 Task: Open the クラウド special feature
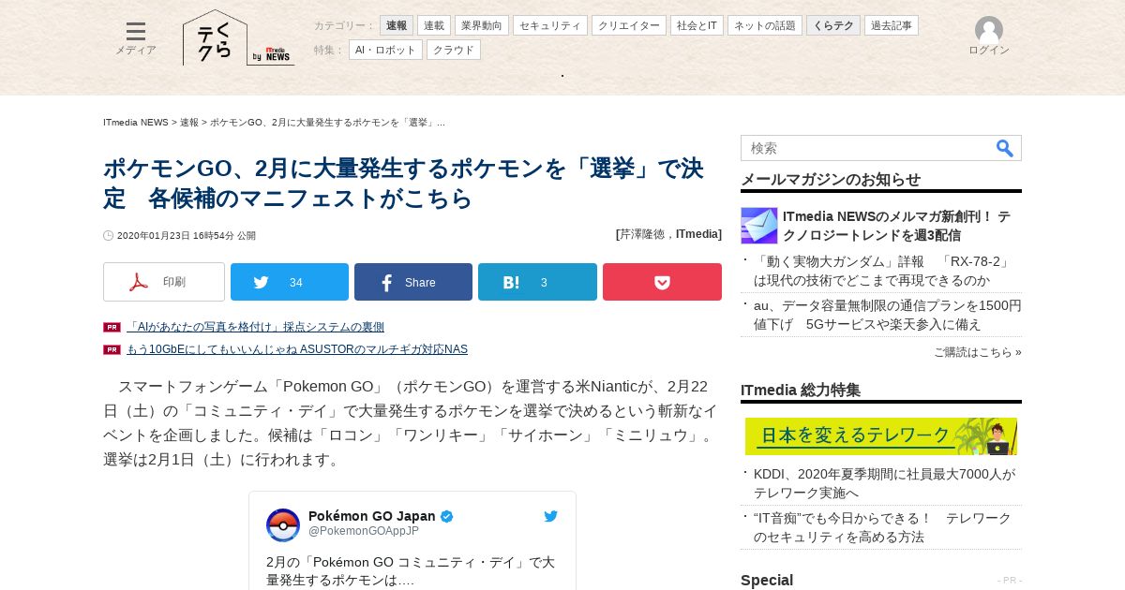pos(454,50)
